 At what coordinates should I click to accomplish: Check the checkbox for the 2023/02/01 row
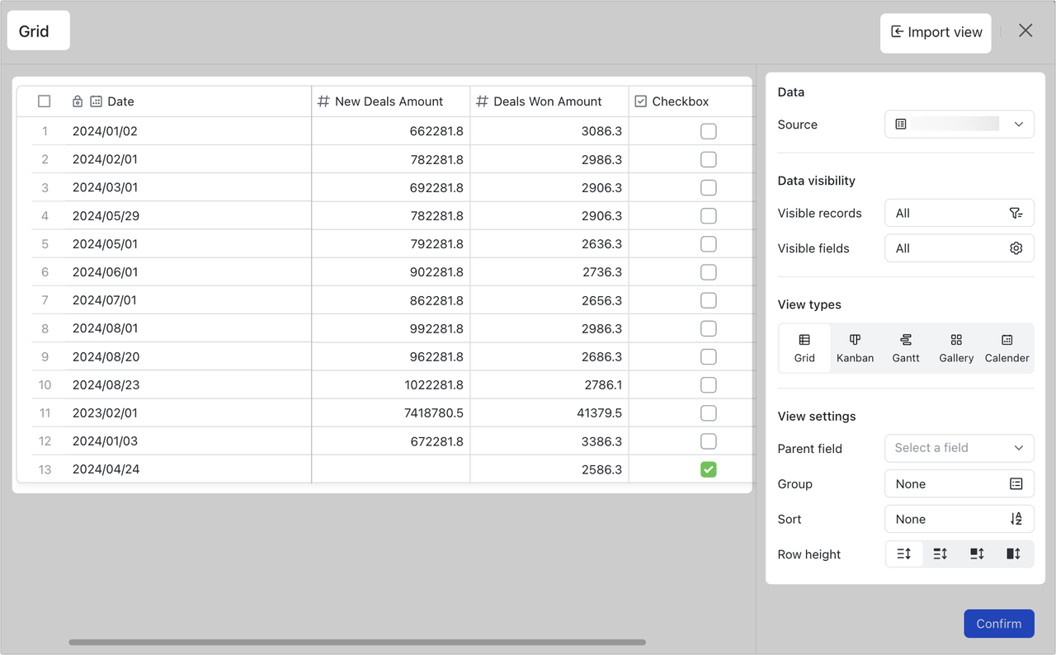[709, 413]
